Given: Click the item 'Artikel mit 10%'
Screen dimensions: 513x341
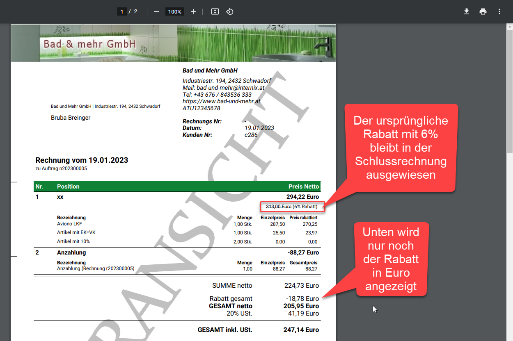Looking at the screenshot, I should 73,241.
